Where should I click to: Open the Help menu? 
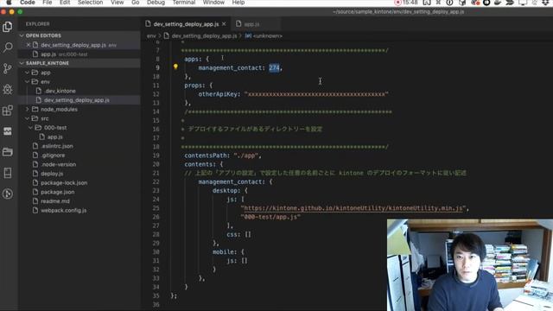point(238,3)
